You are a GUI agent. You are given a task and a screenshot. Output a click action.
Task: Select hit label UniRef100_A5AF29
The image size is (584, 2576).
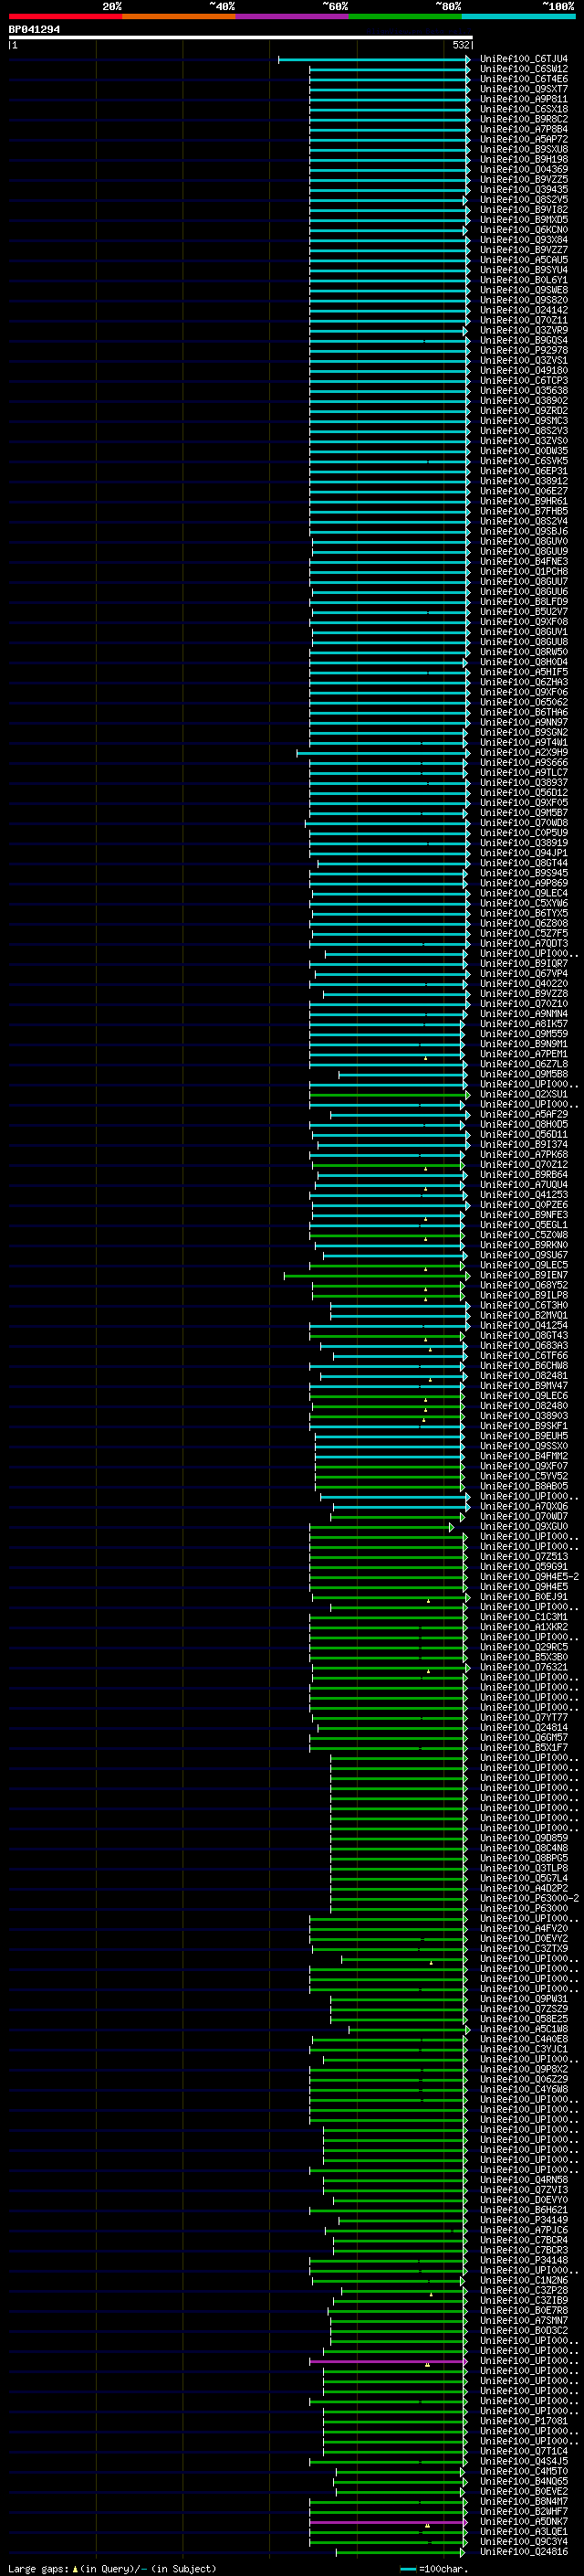[x=523, y=1115]
